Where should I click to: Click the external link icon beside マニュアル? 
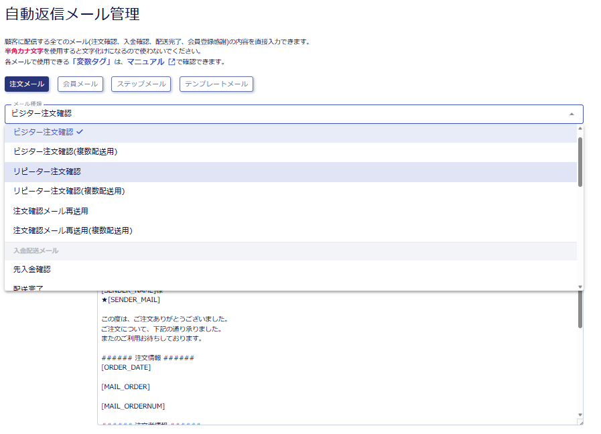tap(171, 62)
